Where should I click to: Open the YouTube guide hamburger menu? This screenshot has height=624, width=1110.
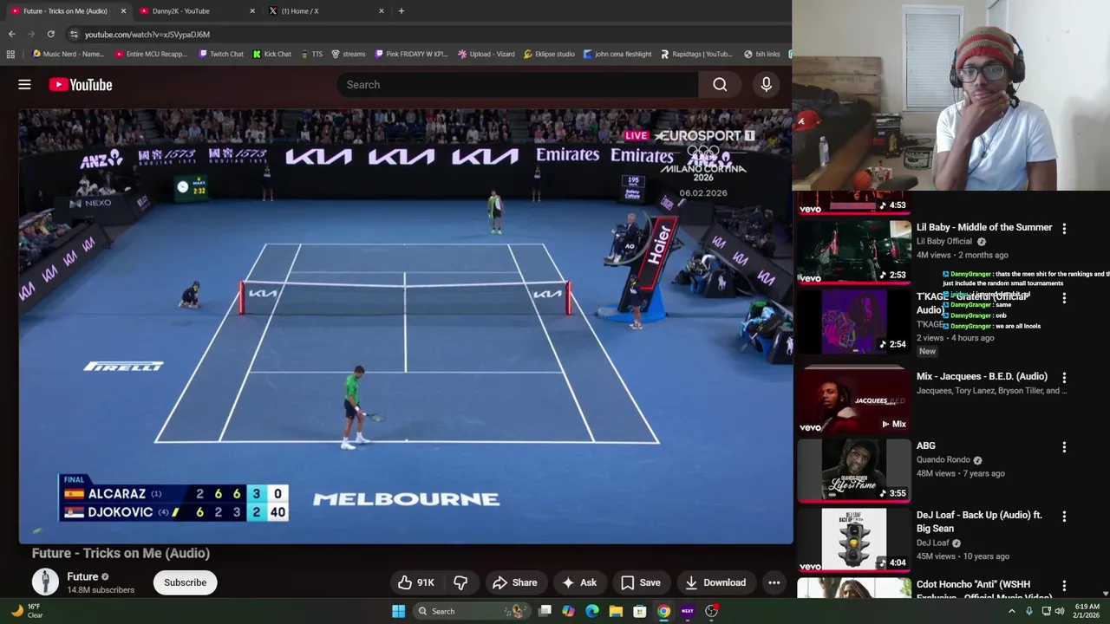tap(24, 85)
